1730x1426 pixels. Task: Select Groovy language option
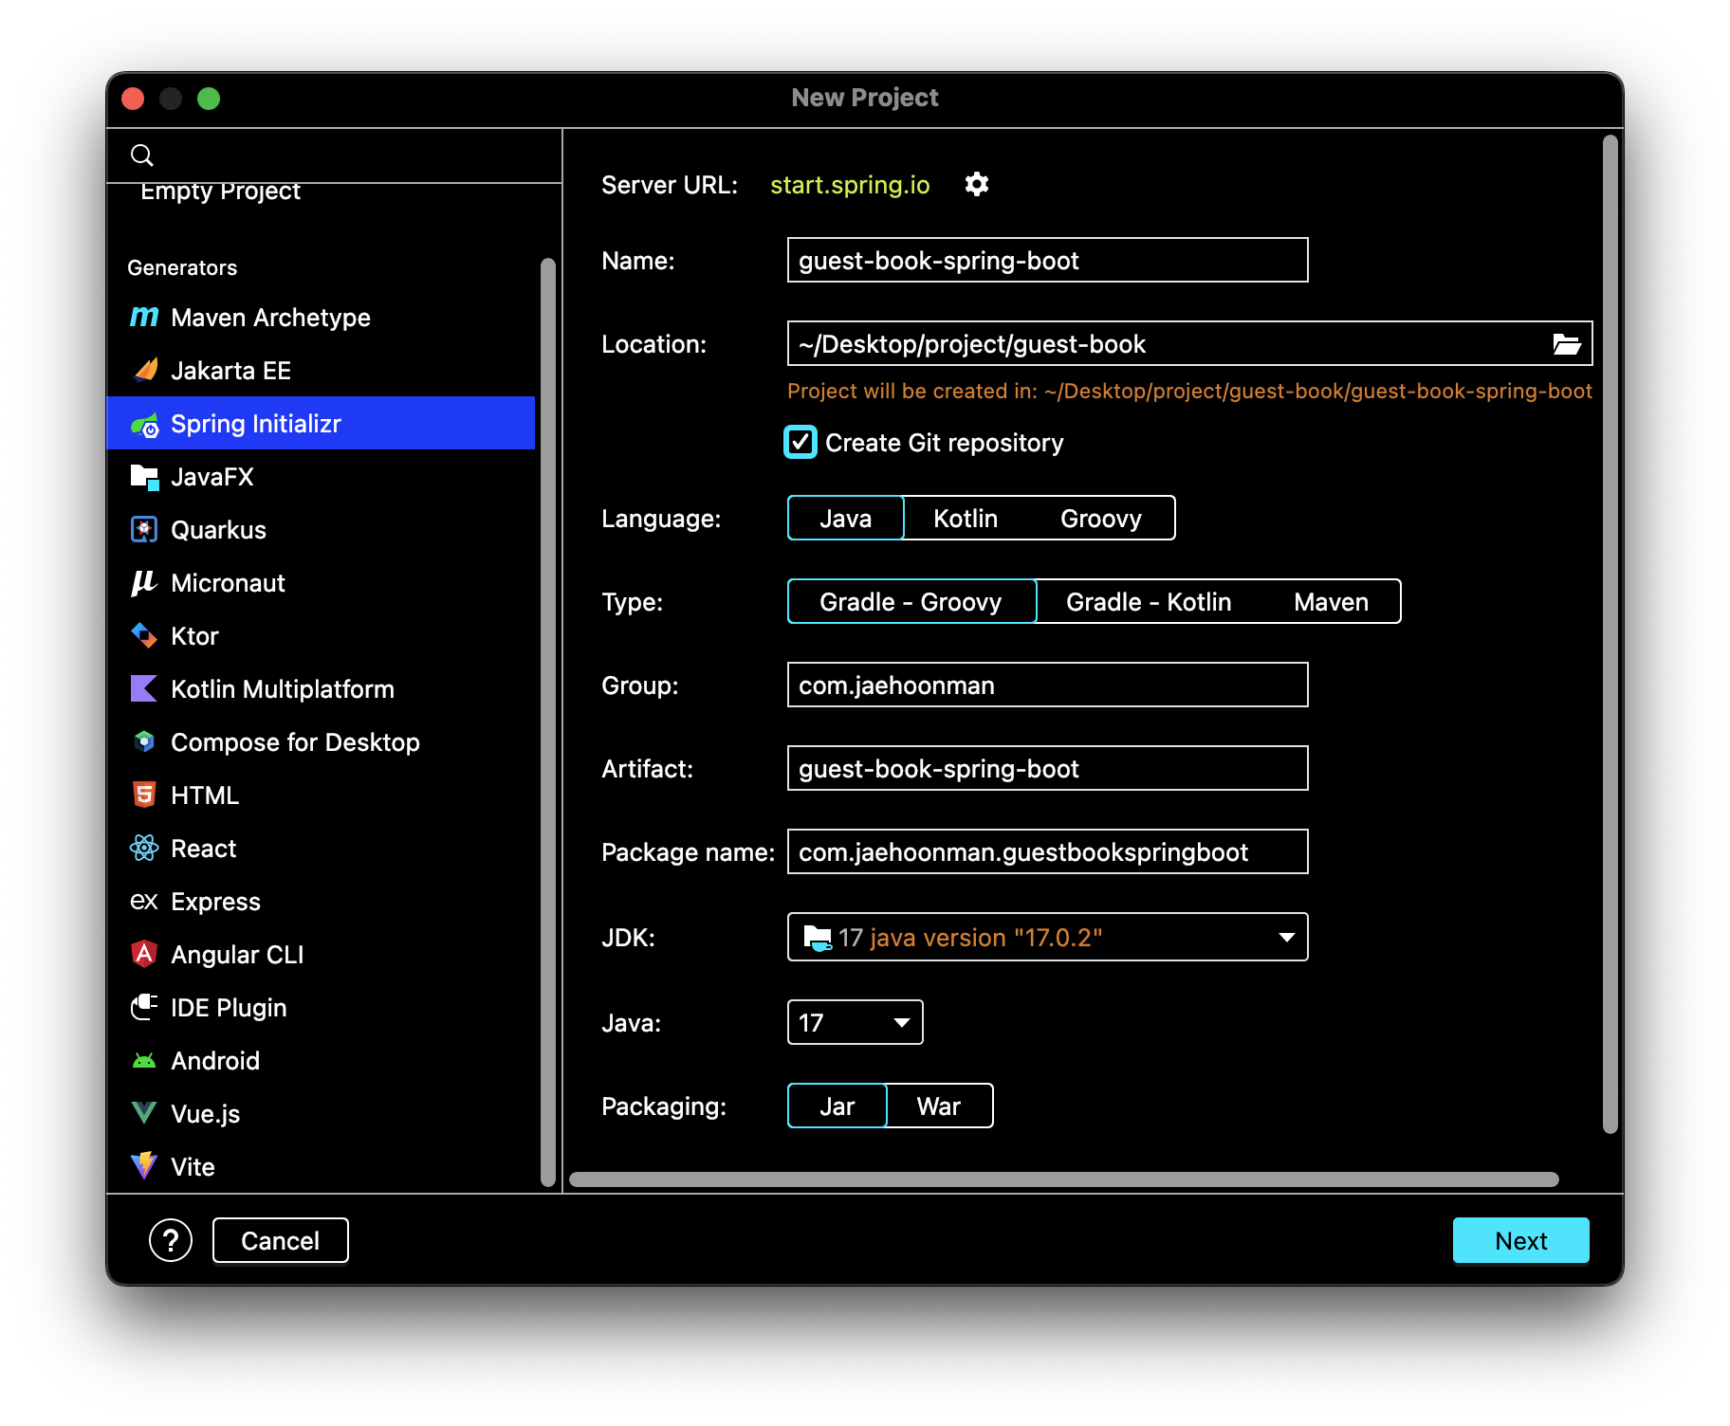coord(1101,519)
